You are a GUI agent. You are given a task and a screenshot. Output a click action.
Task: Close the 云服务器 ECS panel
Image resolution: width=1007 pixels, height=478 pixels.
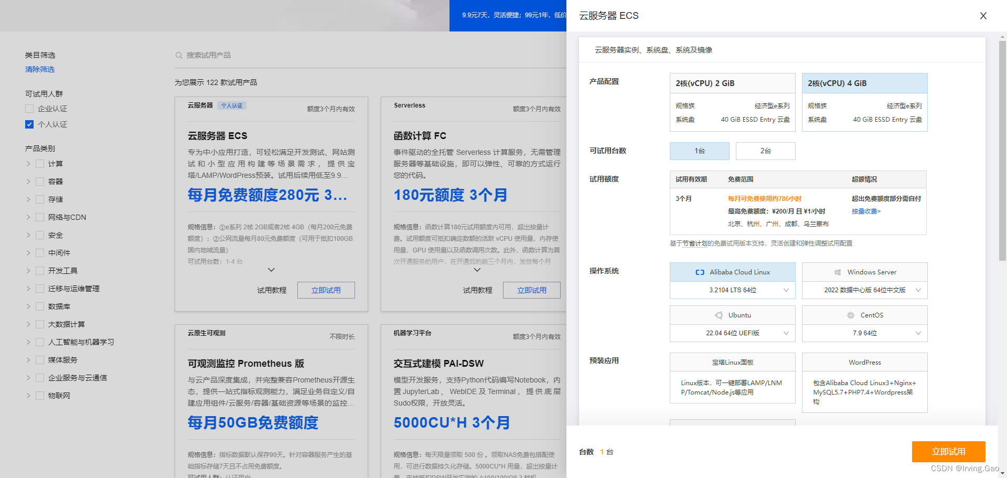click(983, 16)
